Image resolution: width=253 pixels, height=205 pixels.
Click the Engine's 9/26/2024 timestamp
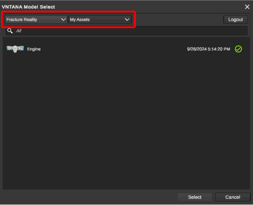tap(208, 49)
